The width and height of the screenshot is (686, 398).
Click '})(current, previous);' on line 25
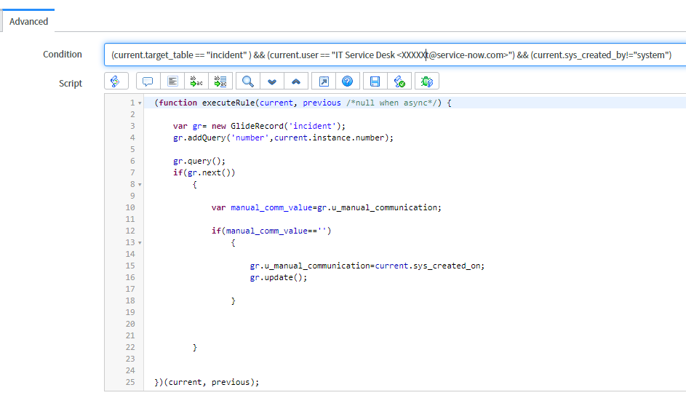[x=207, y=382]
